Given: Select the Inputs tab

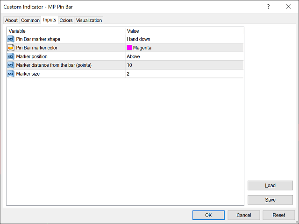Looking at the screenshot, I should [x=49, y=20].
